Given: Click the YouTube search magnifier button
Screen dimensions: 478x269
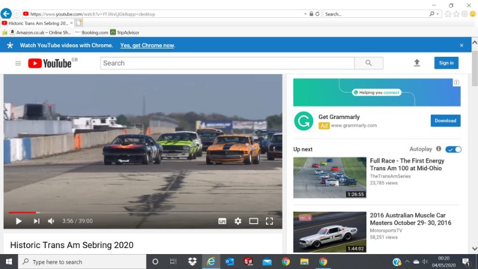Looking at the screenshot, I should [x=369, y=63].
